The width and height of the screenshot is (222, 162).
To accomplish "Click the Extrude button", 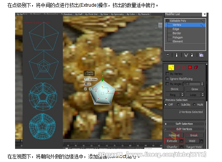I will tap(172, 141).
